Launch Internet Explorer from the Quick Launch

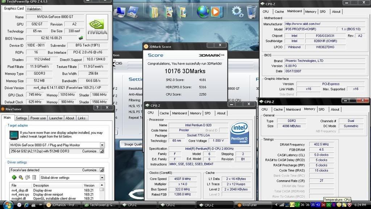pyautogui.click(x=26, y=205)
